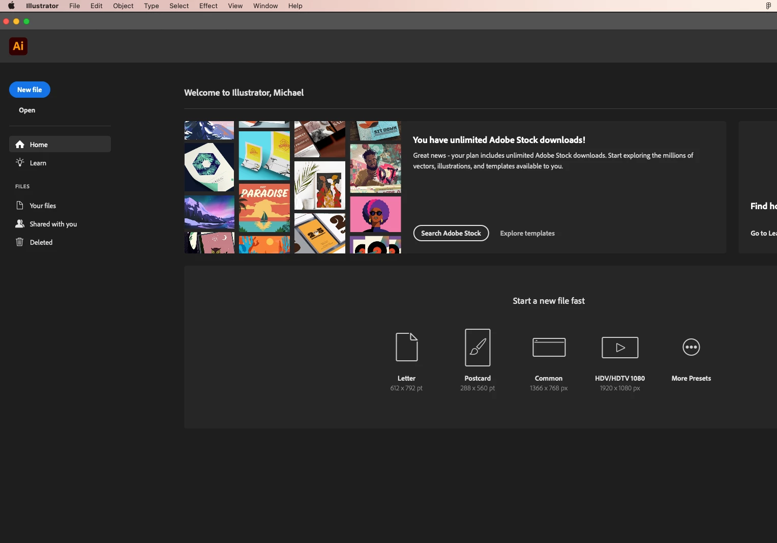The image size is (777, 543).
Task: Click the green window zoom button
Action: 26,21
